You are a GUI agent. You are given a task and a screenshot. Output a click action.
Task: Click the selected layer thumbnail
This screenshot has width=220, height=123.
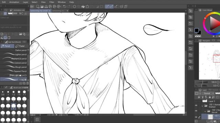(x=210, y=117)
